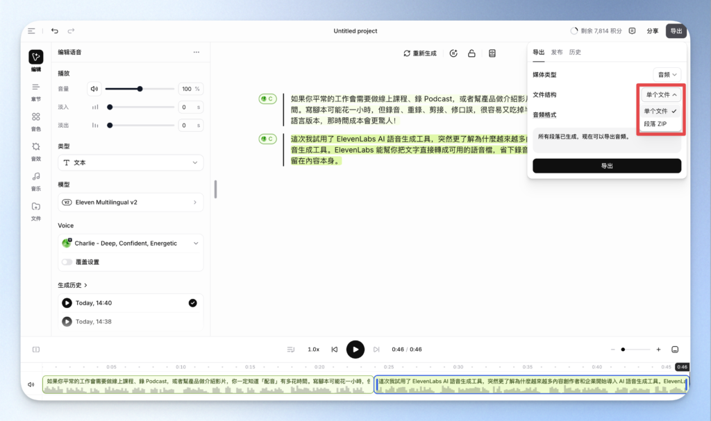Open the hamburger menu in top bar
This screenshot has height=421, width=711.
click(31, 31)
